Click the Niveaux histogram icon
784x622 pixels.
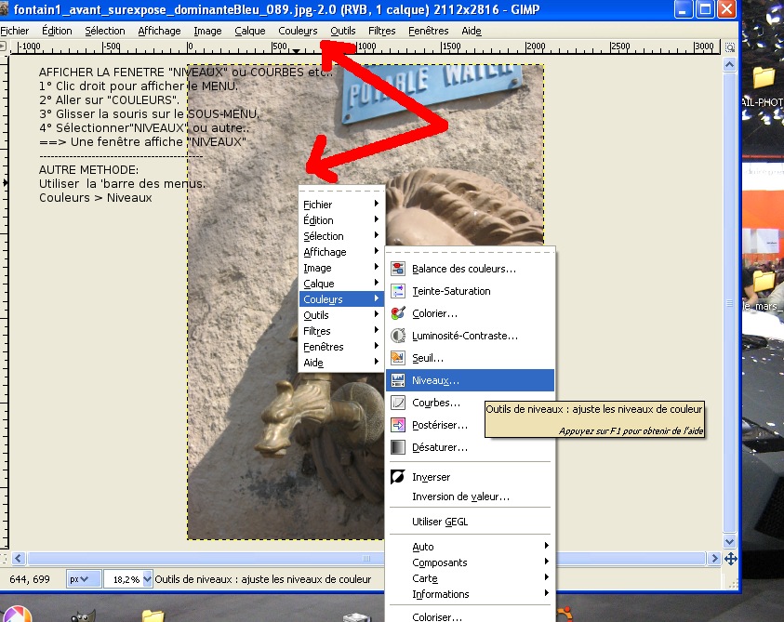click(398, 380)
